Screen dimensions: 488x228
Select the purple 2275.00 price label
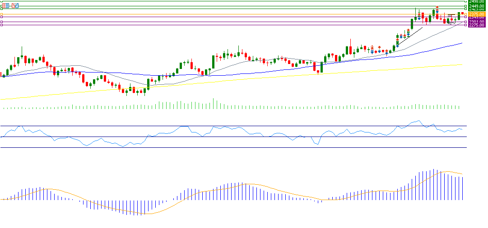point(476,25)
